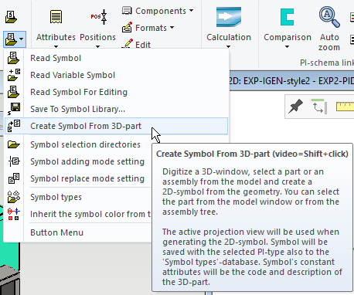Screen dimensions: 354x295
Task: Choose Read Symbol For Editing
Action: pyautogui.click(x=79, y=92)
